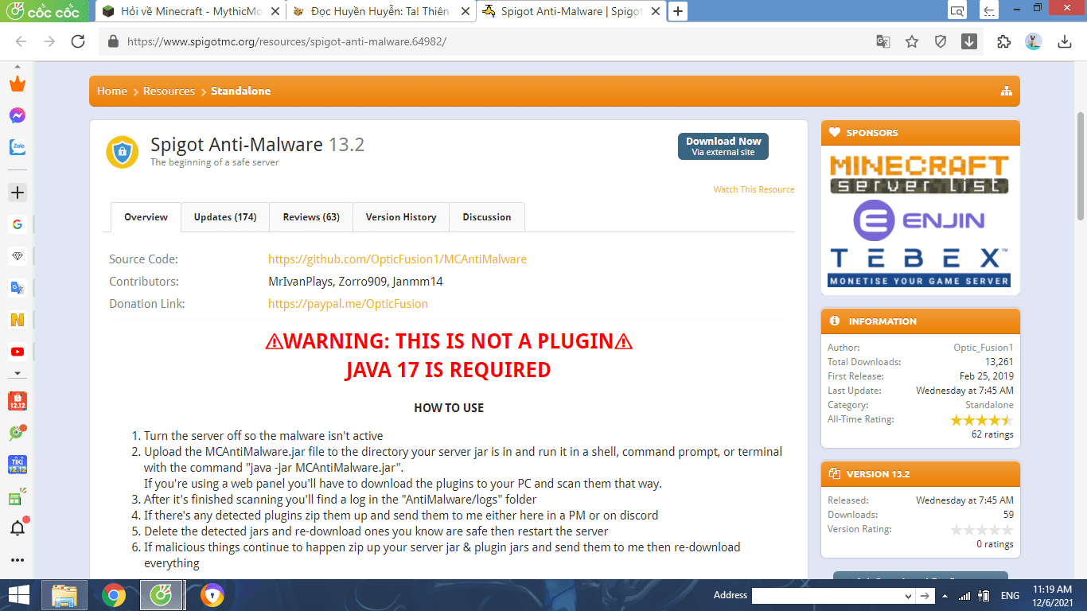Click the all-time rating stars
The height and width of the screenshot is (611, 1087).
[982, 420]
